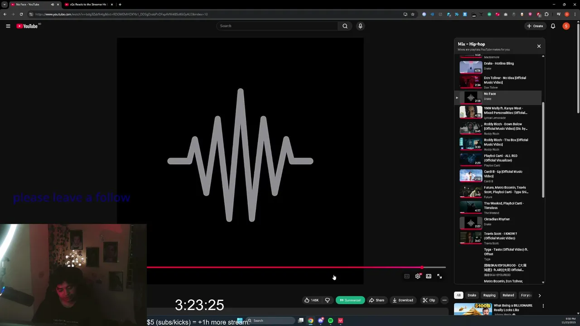Select the For you chip
The height and width of the screenshot is (326, 580).
click(x=526, y=295)
